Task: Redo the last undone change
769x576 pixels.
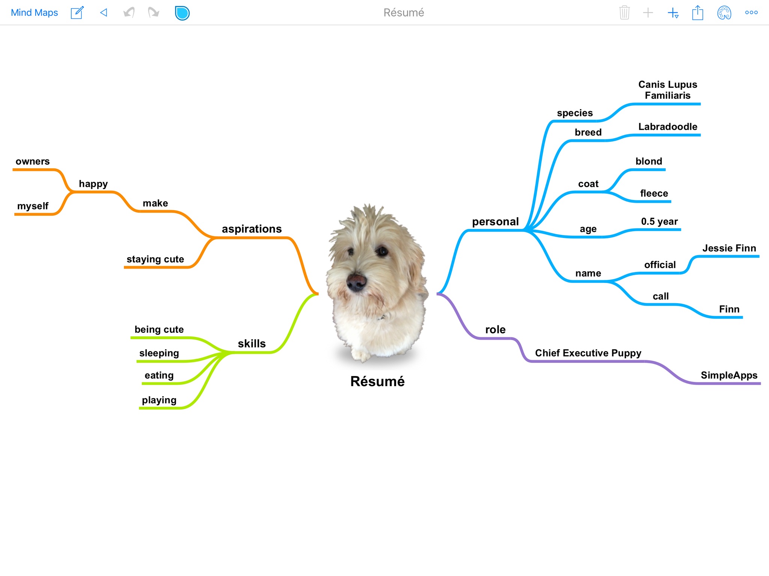Action: 153,12
